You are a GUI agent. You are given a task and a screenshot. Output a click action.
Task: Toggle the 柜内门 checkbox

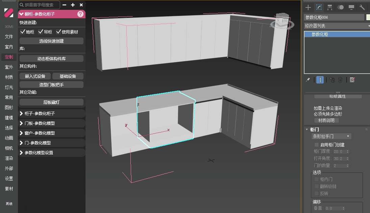(x=317, y=179)
